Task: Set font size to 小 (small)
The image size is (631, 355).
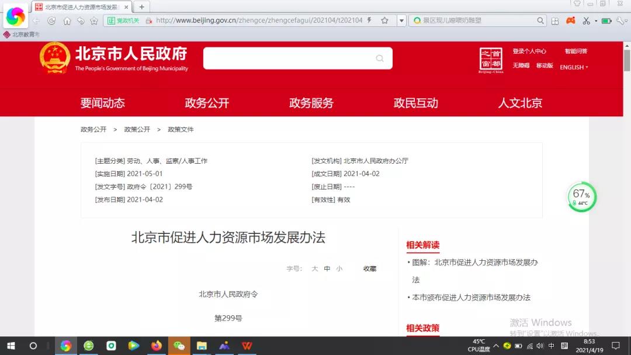Action: coord(339,269)
